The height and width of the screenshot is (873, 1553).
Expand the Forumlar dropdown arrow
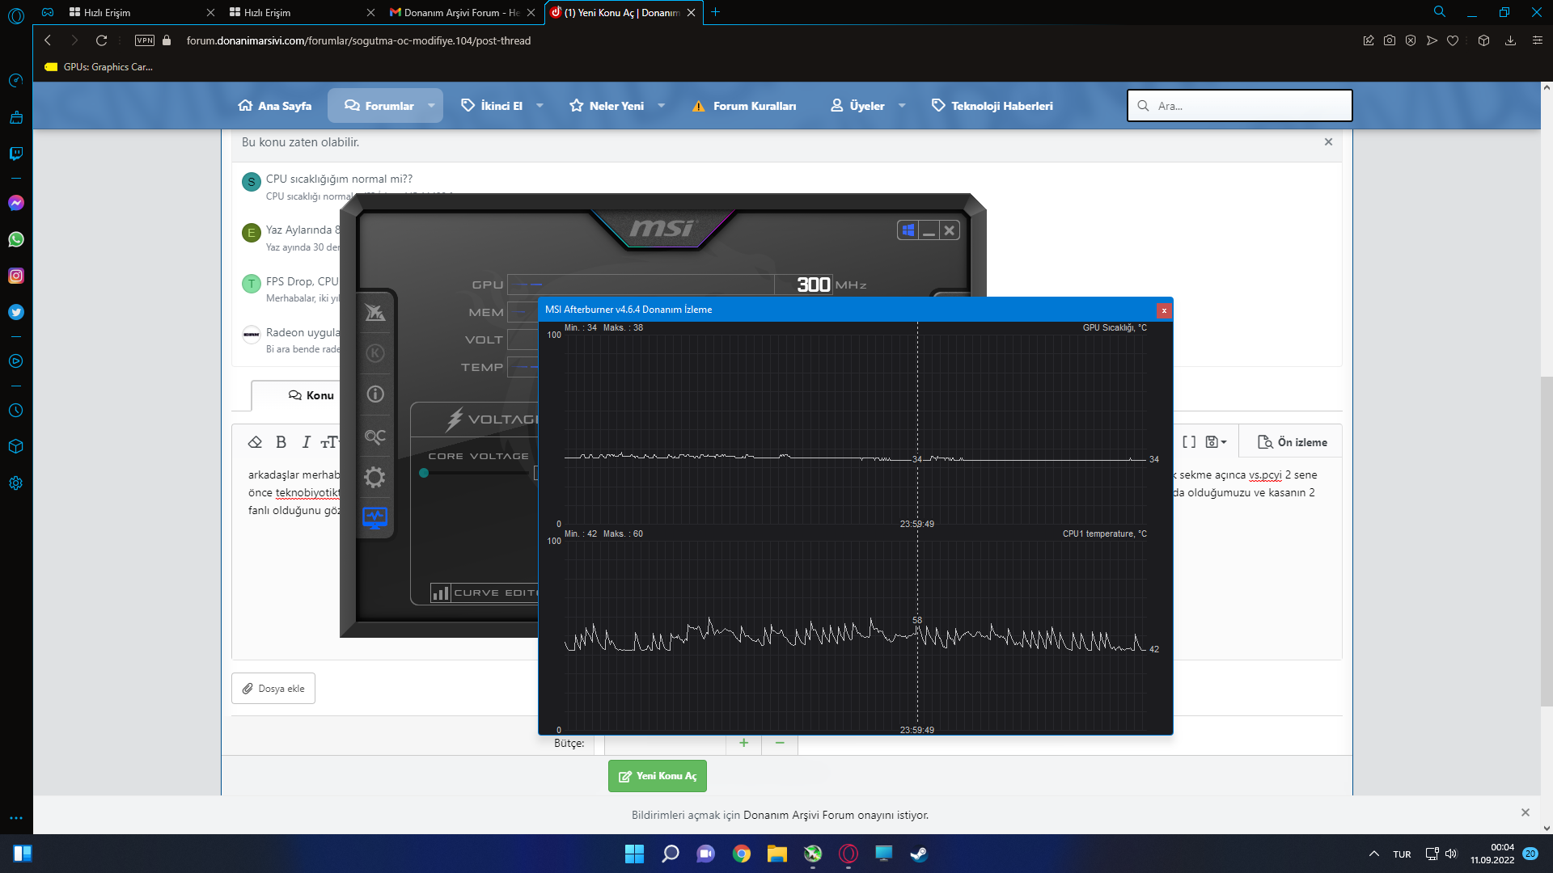(x=431, y=106)
